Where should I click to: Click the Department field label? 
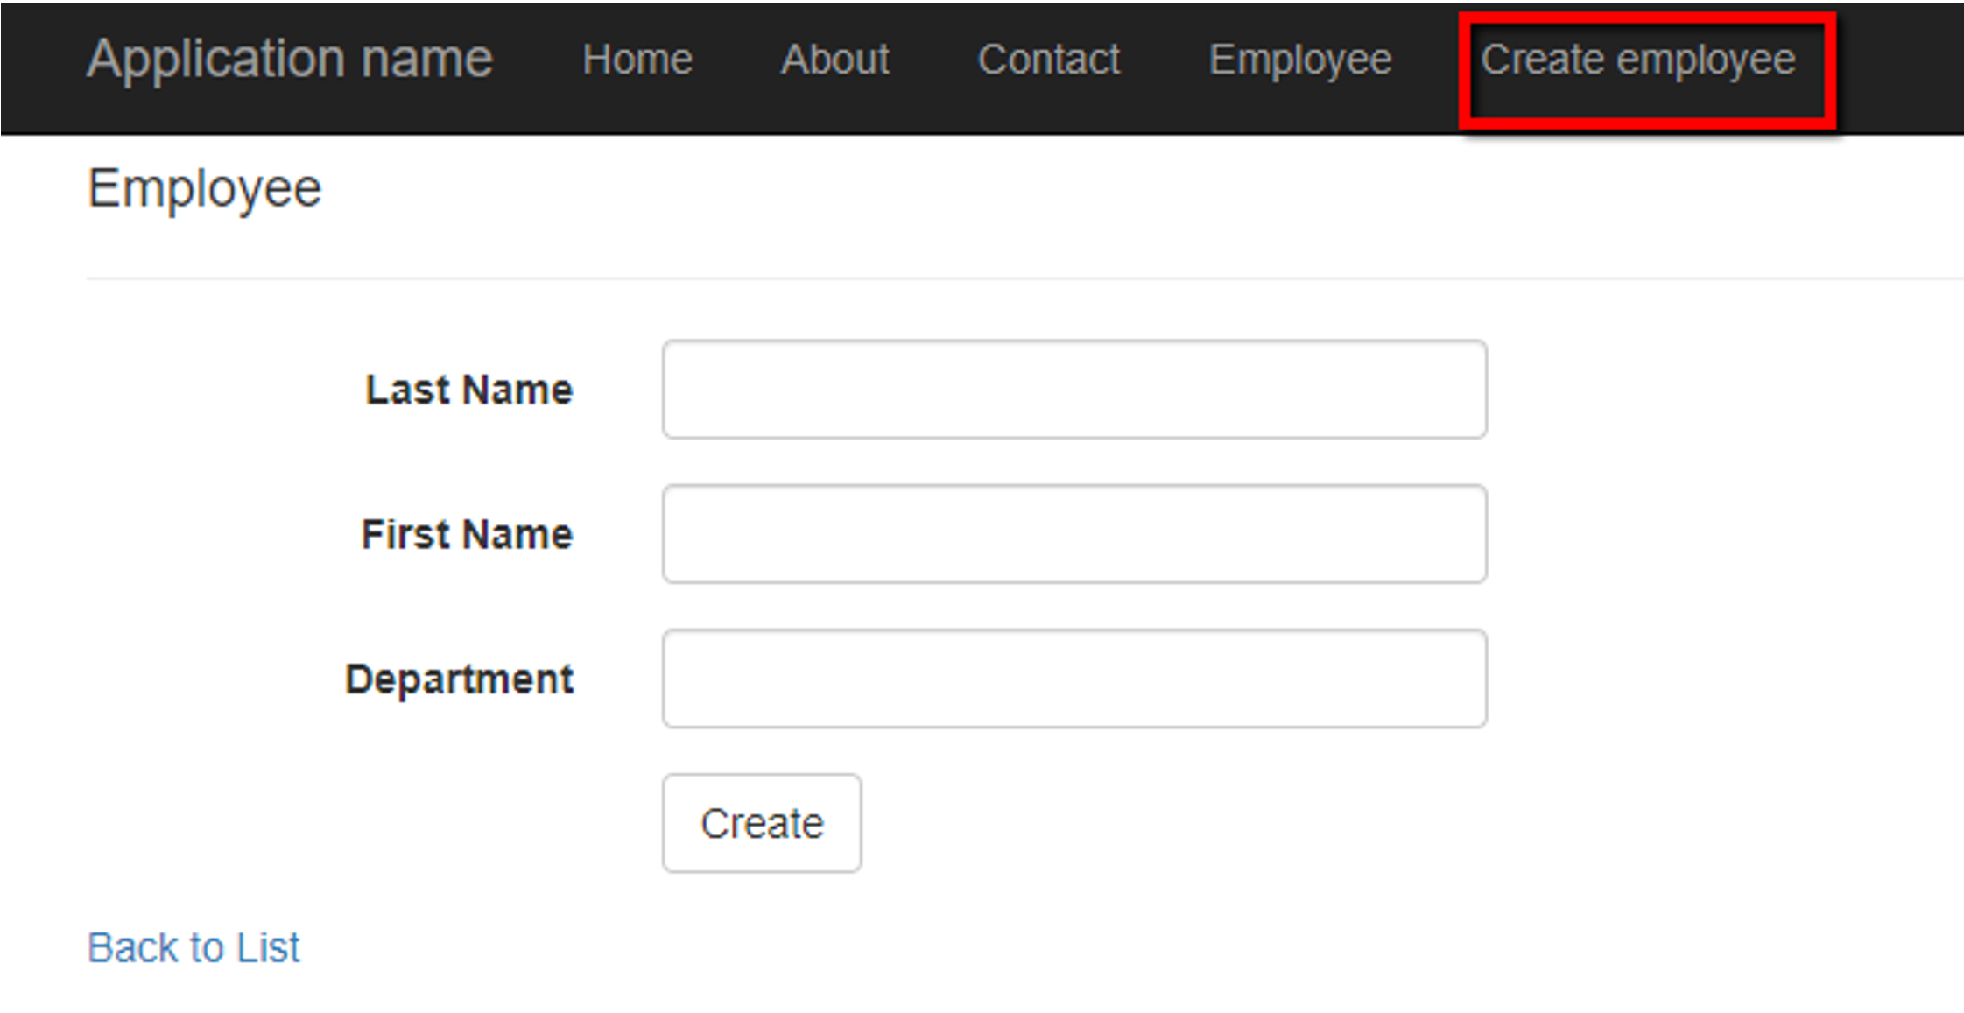pos(459,679)
